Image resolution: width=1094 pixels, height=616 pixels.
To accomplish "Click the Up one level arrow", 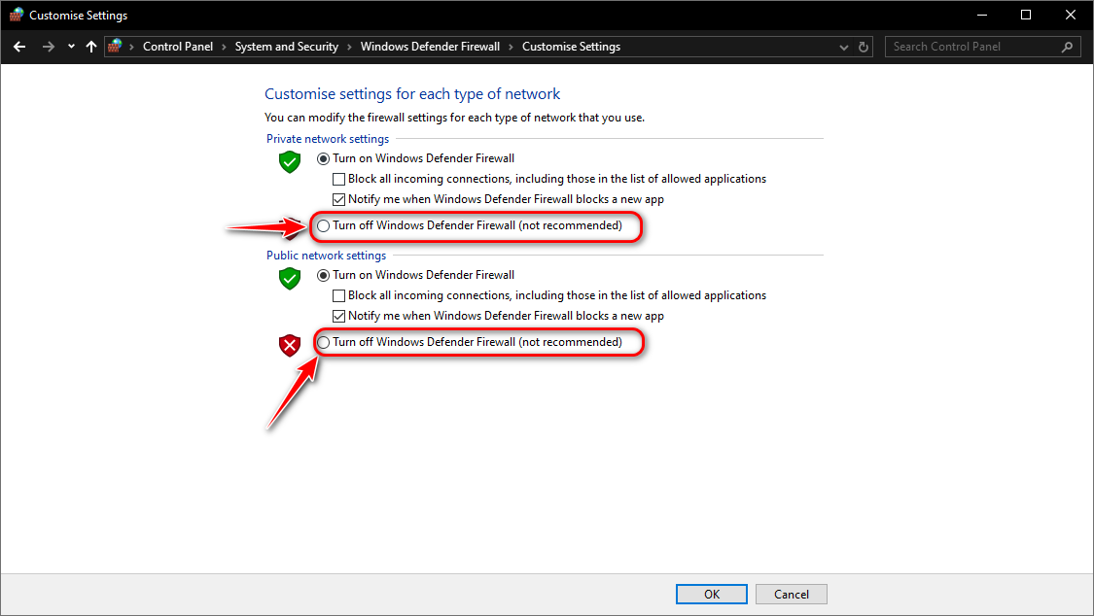I will tap(90, 46).
